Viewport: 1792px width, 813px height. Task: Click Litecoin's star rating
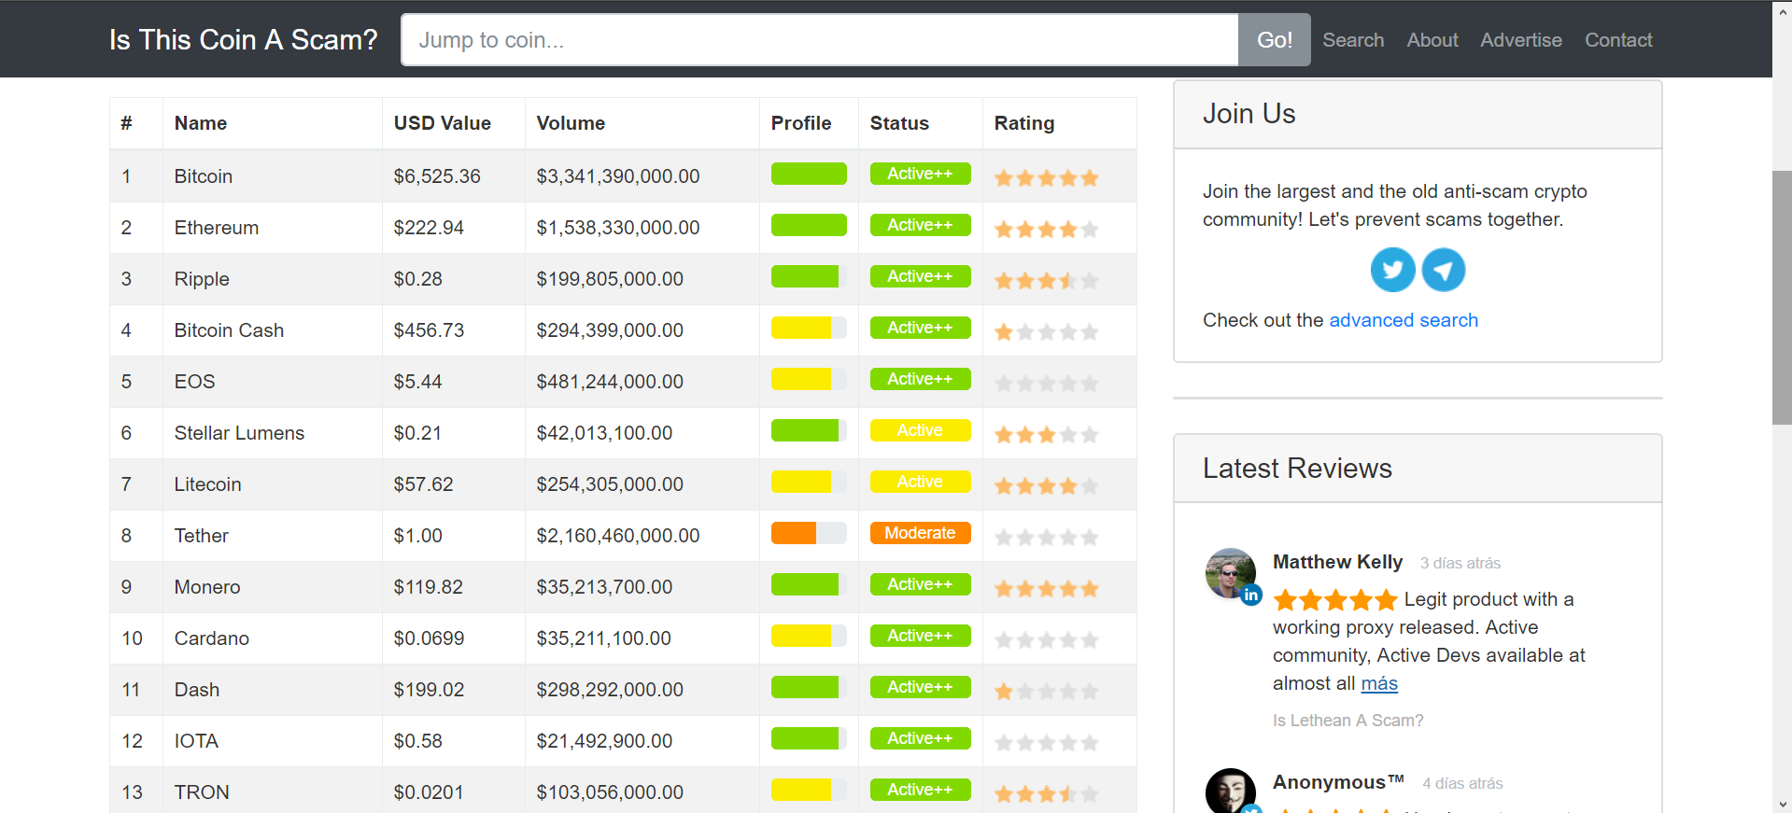tap(1047, 485)
